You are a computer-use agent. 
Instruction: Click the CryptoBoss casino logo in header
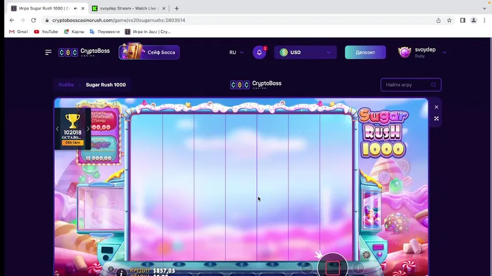pos(84,52)
